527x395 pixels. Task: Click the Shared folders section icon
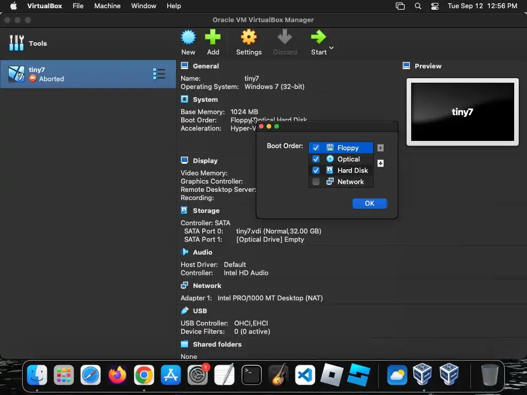pos(185,344)
